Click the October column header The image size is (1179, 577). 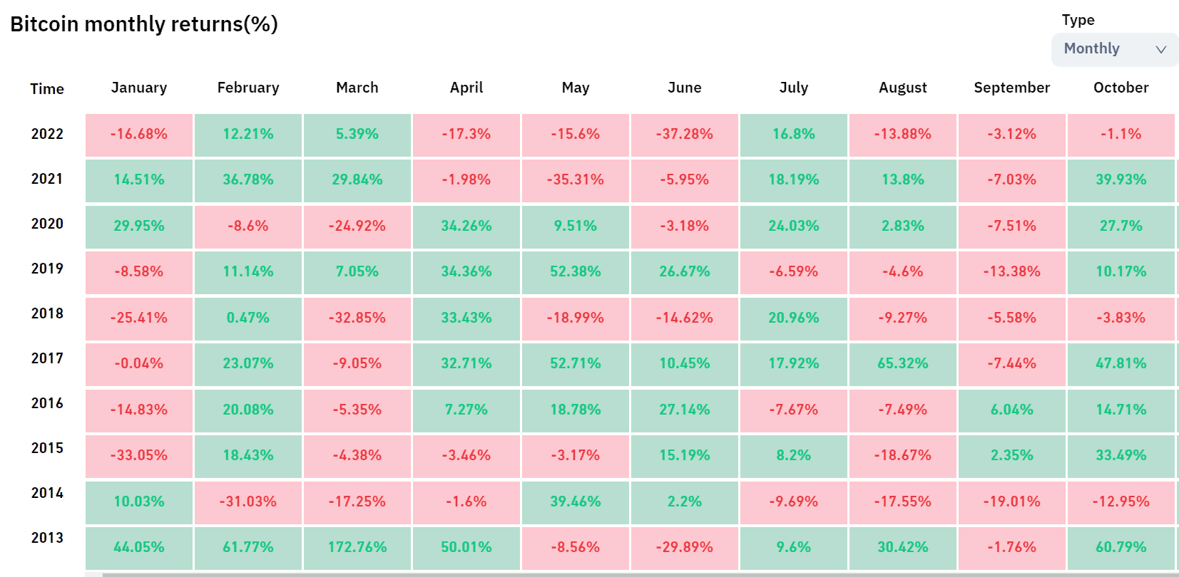[x=1121, y=88]
